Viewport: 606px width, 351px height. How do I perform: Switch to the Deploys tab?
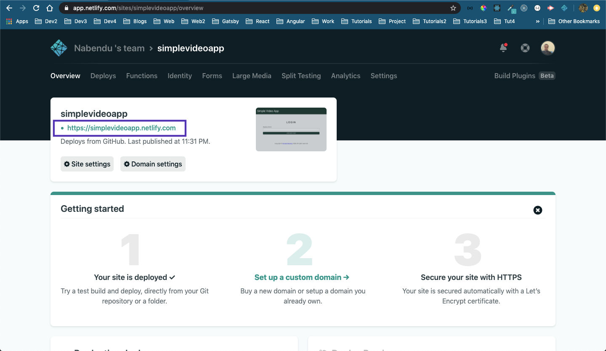103,76
